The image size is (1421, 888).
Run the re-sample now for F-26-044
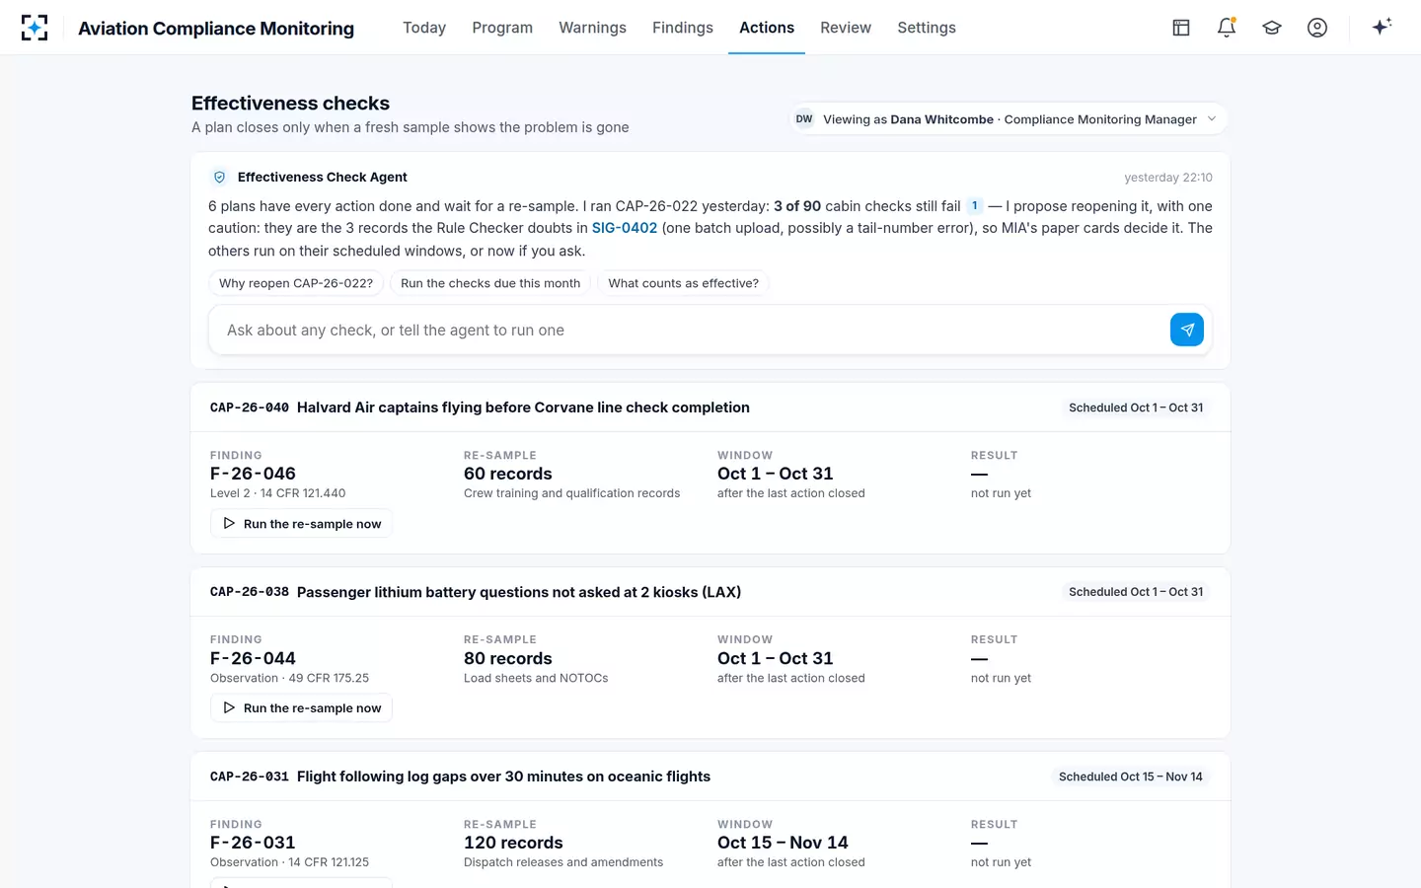(x=301, y=707)
